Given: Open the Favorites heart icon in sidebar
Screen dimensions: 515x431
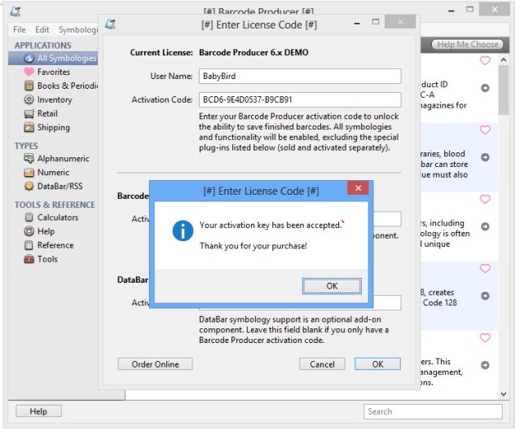Looking at the screenshot, I should point(29,72).
